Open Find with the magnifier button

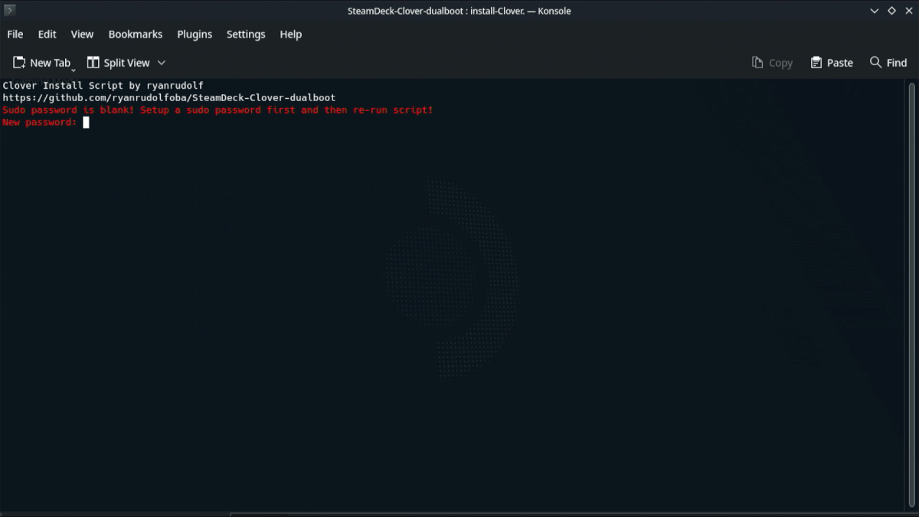click(x=888, y=63)
